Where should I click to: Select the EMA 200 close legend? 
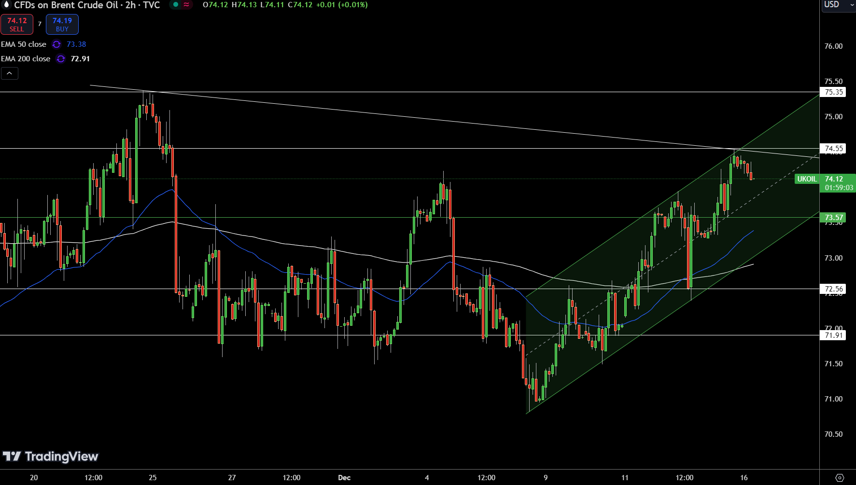(26, 59)
